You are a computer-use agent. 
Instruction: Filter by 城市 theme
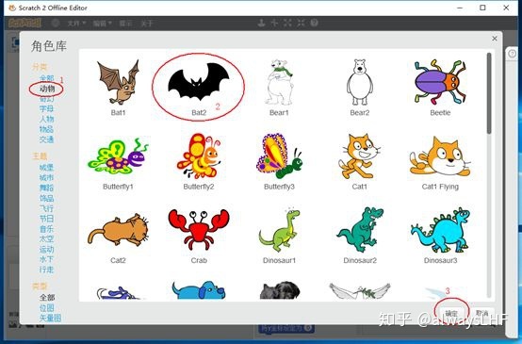pos(46,178)
